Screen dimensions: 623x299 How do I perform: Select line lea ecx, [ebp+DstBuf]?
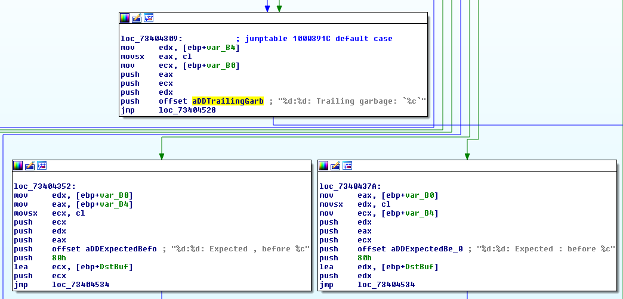point(73,267)
